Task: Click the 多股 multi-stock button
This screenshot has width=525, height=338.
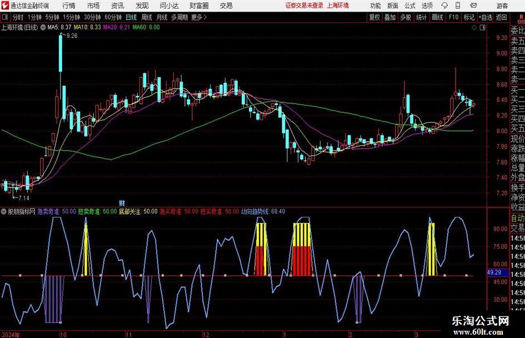Action: click(406, 17)
